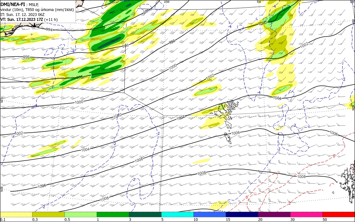Viewport: 355px width, 222px height.
Task: Choose the blue 10–15 legend swatch
Action: pos(210,215)
